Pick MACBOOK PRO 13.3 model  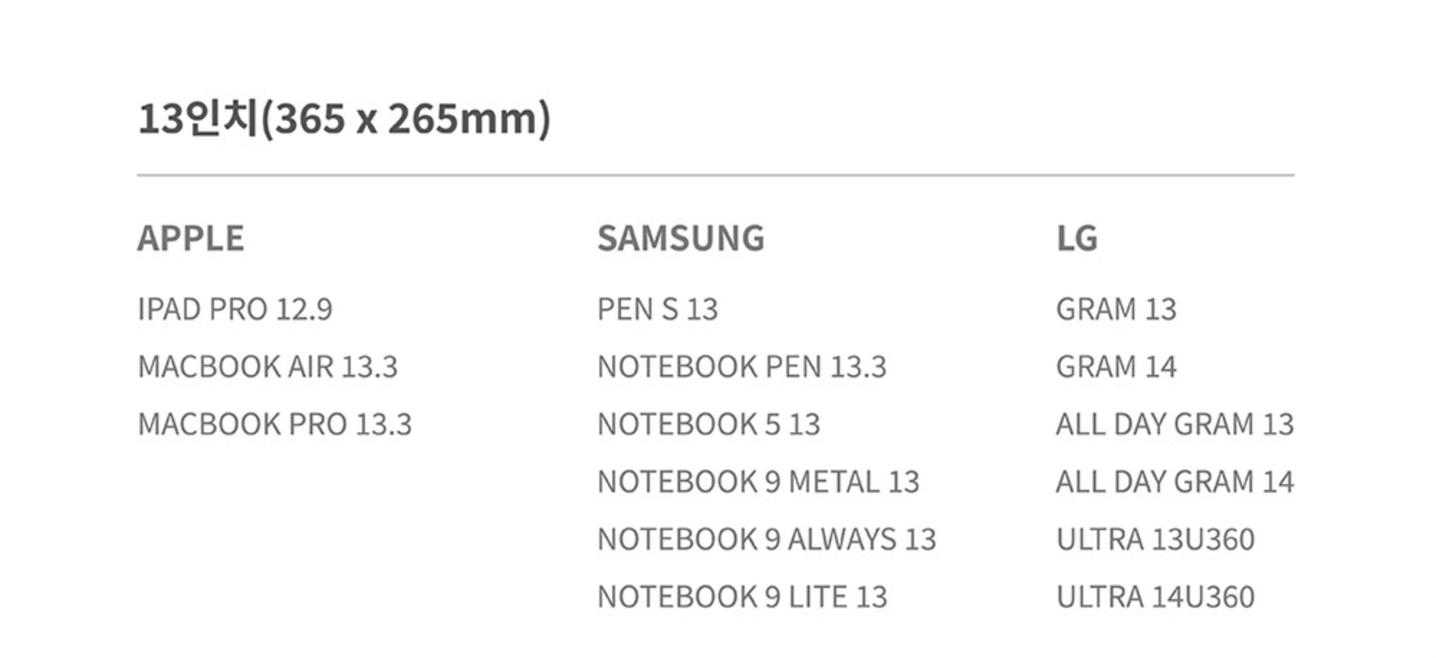275,425
